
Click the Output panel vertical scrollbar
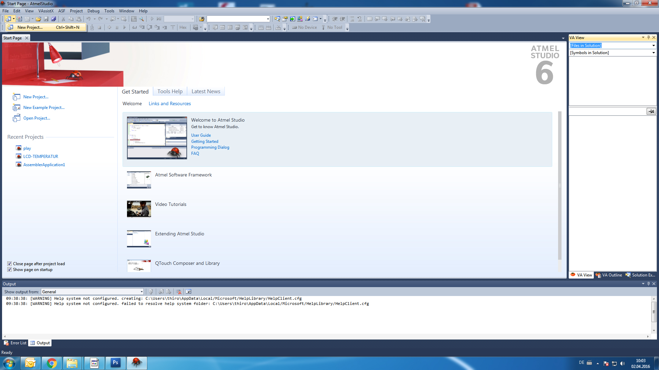654,312
